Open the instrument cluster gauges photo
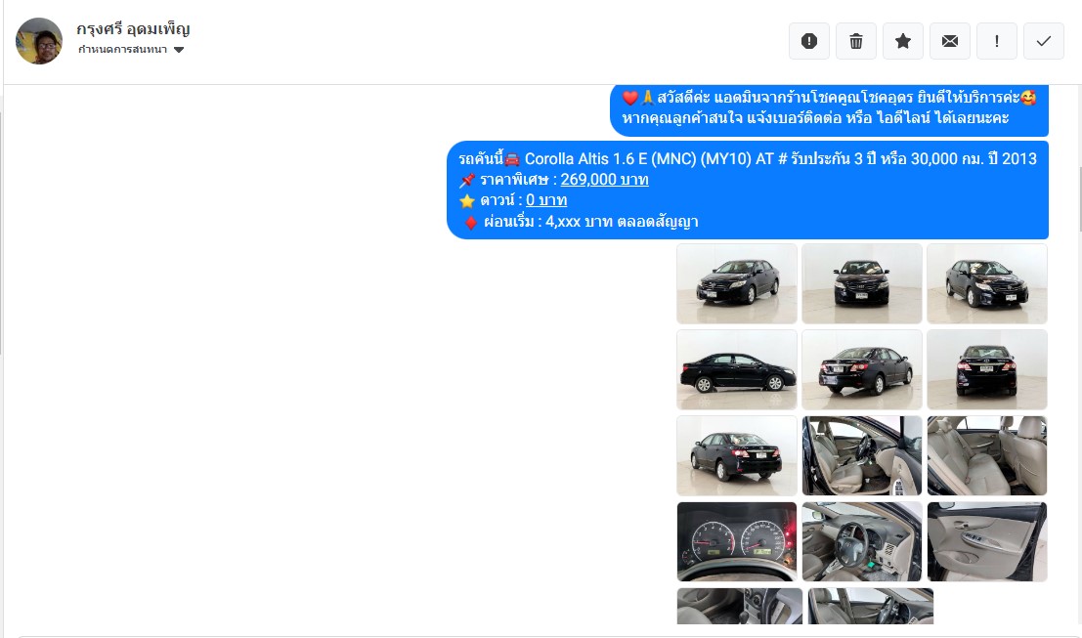Image resolution: width=1082 pixels, height=638 pixels. click(x=736, y=541)
